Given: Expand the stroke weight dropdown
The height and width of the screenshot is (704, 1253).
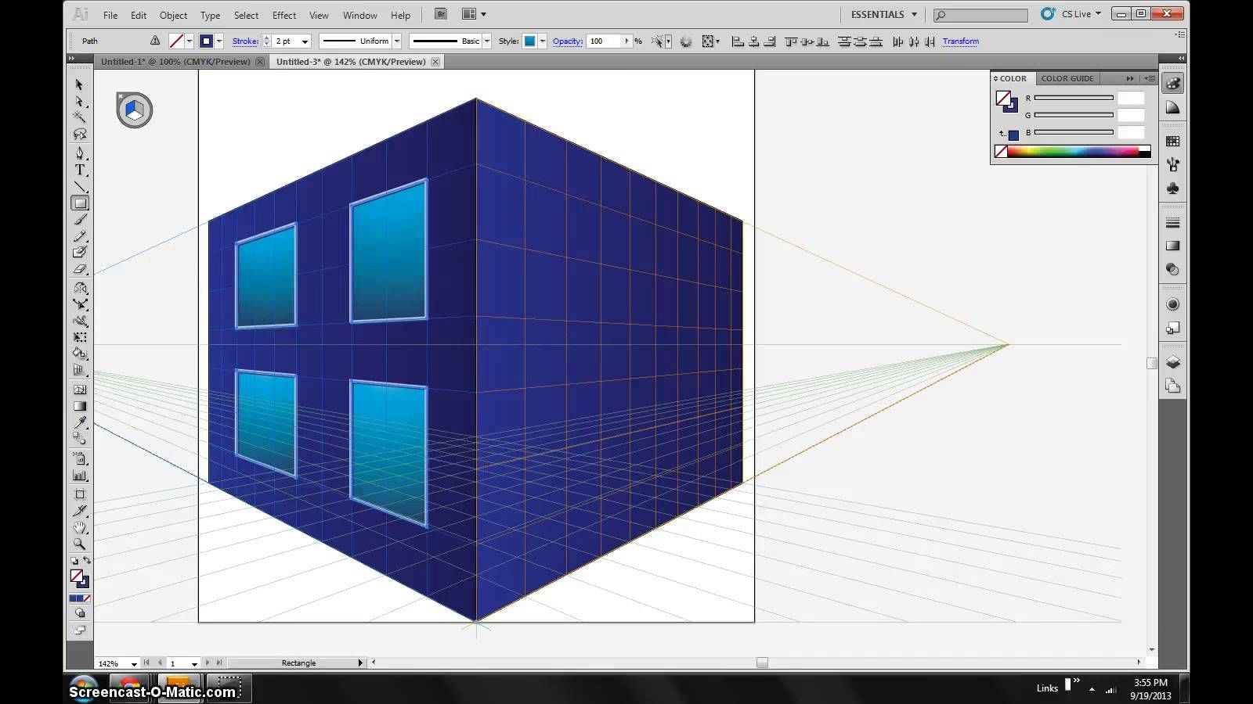Looking at the screenshot, I should point(305,41).
